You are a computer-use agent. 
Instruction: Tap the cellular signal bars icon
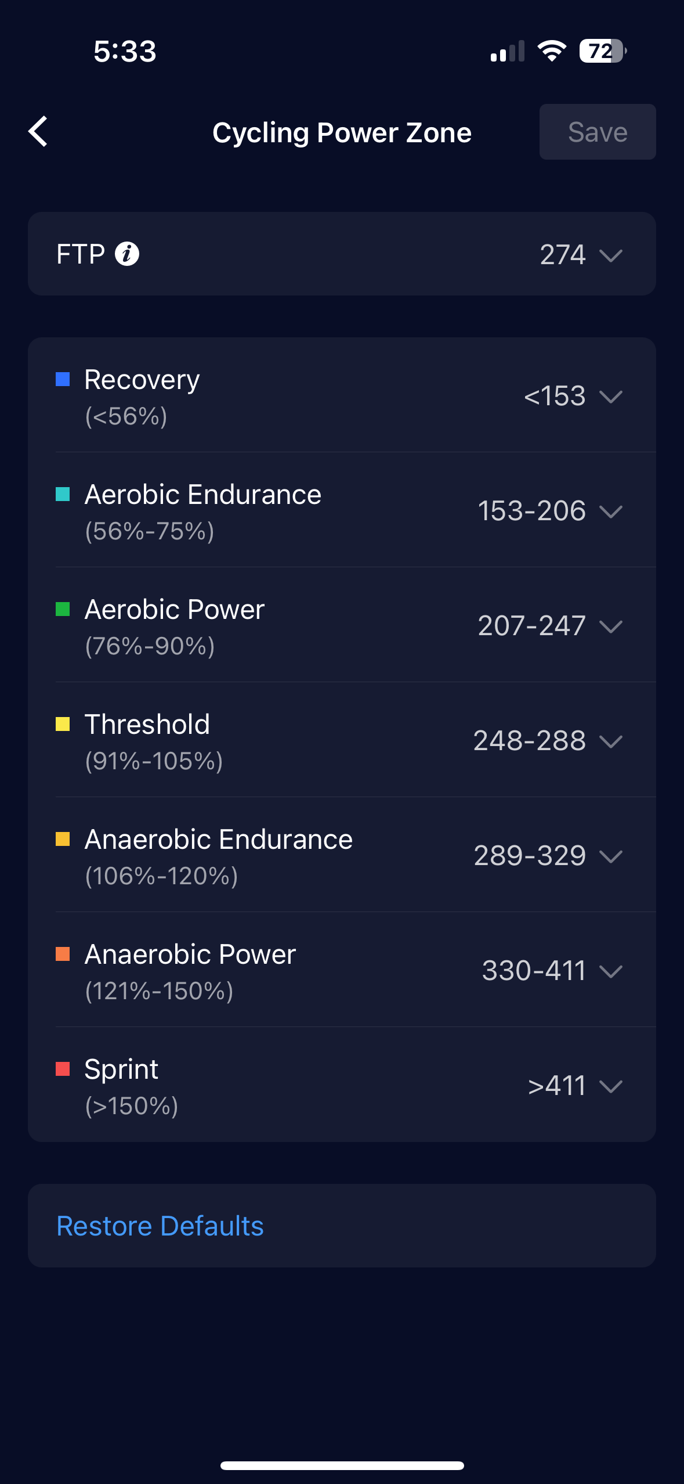507,51
